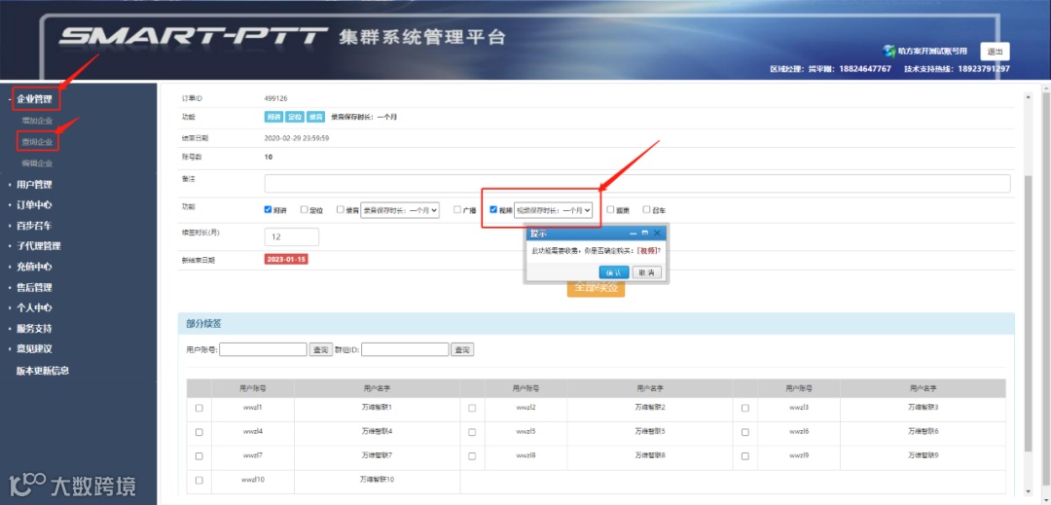Click the globe icon beside the account name
The image size is (1051, 505).
click(x=889, y=52)
